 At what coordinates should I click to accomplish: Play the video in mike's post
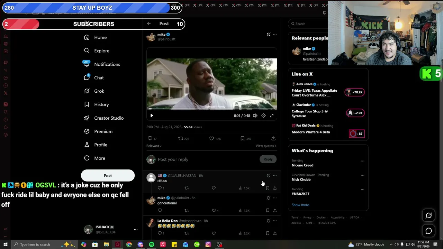click(x=152, y=116)
